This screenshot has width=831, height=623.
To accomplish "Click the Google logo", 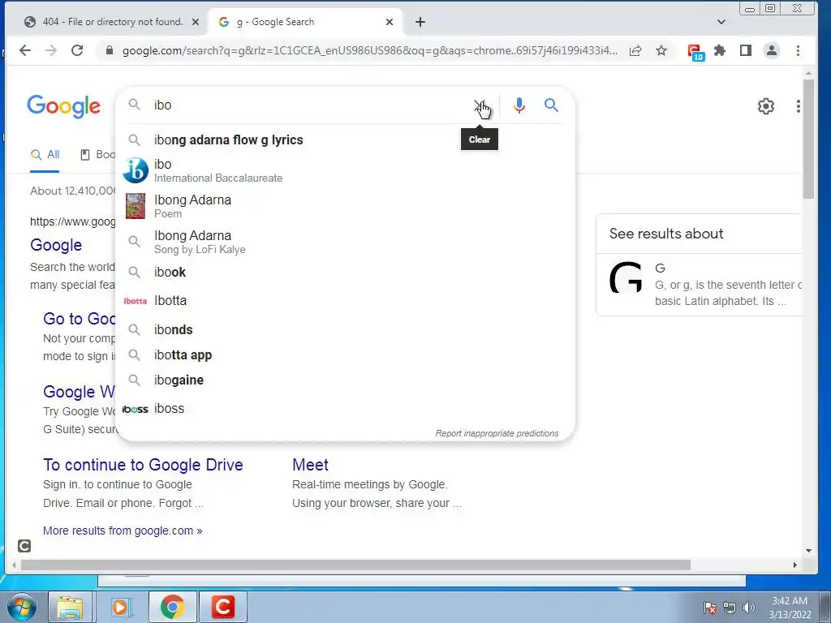I will (x=63, y=106).
